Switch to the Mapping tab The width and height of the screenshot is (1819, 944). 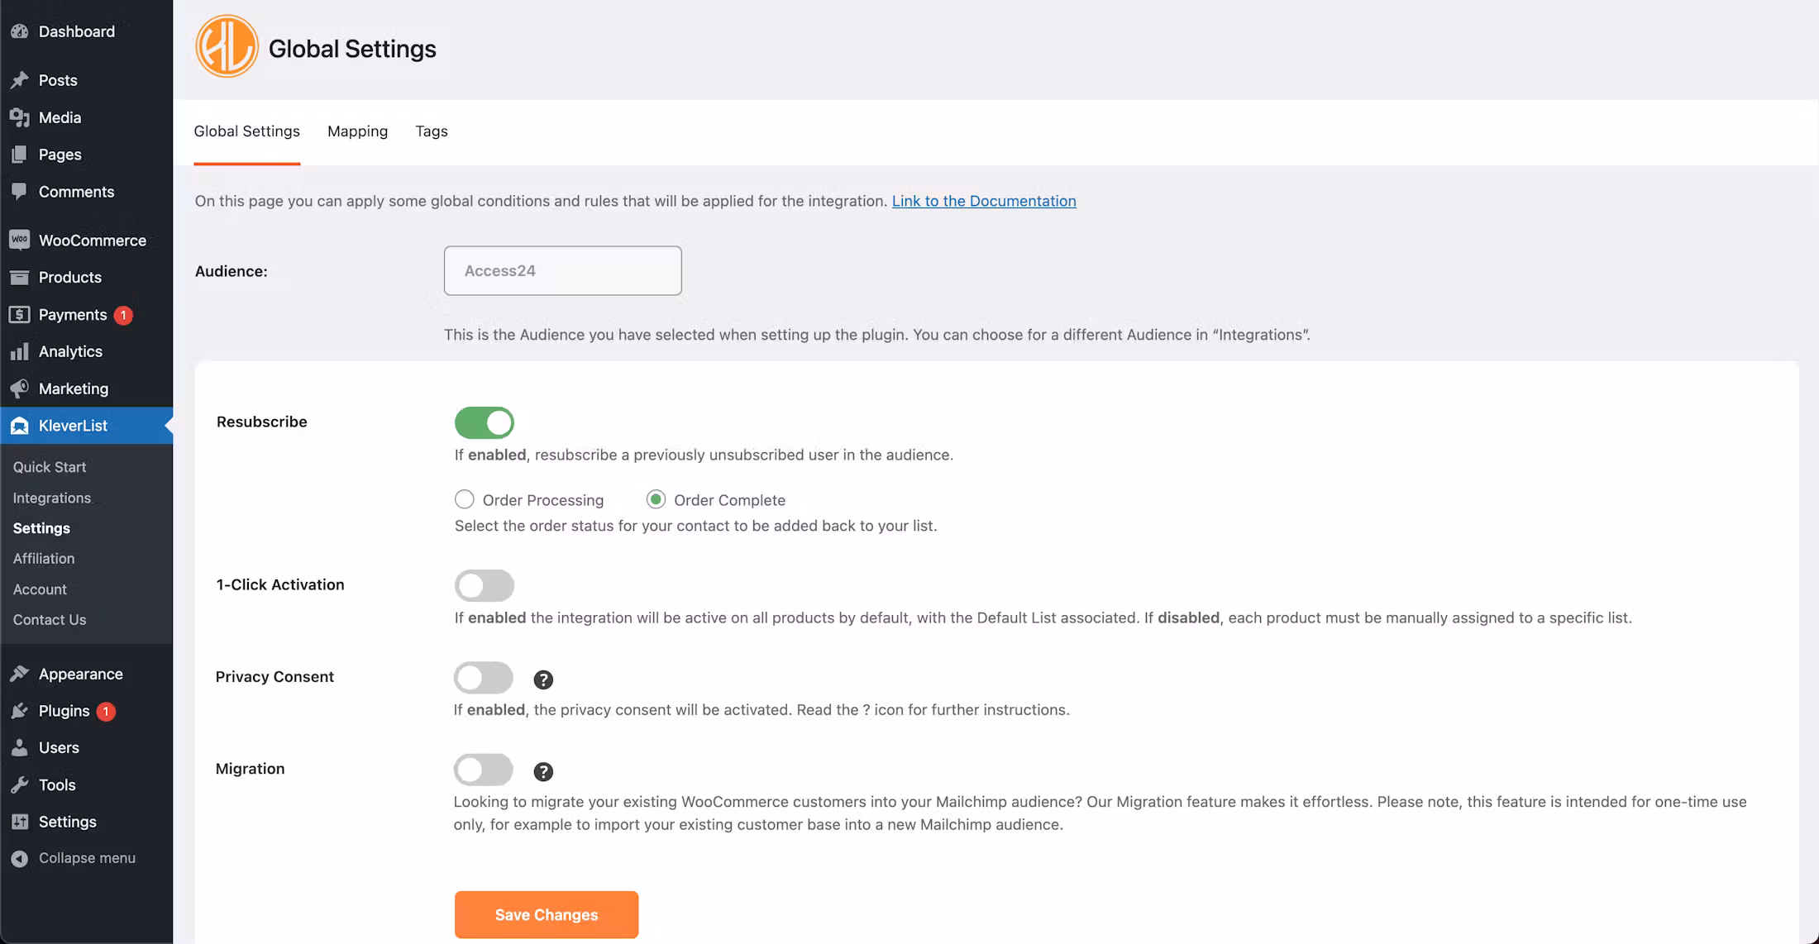pos(357,131)
